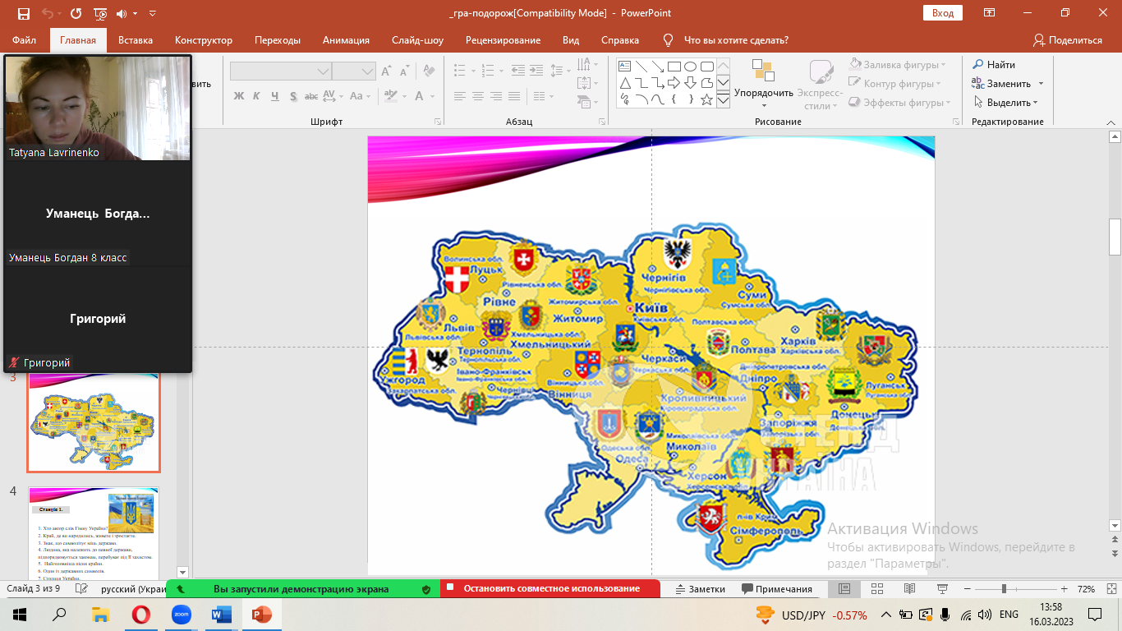
Task: Toggle text shadow (S) formatting
Action: coord(295,96)
